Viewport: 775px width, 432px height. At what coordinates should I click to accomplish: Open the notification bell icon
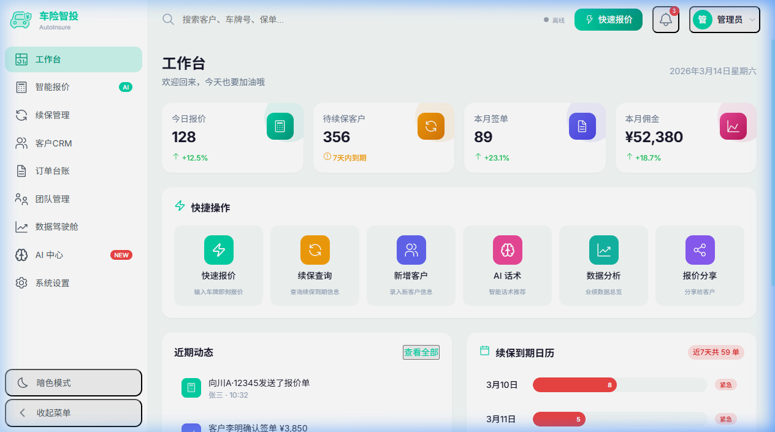tap(665, 20)
